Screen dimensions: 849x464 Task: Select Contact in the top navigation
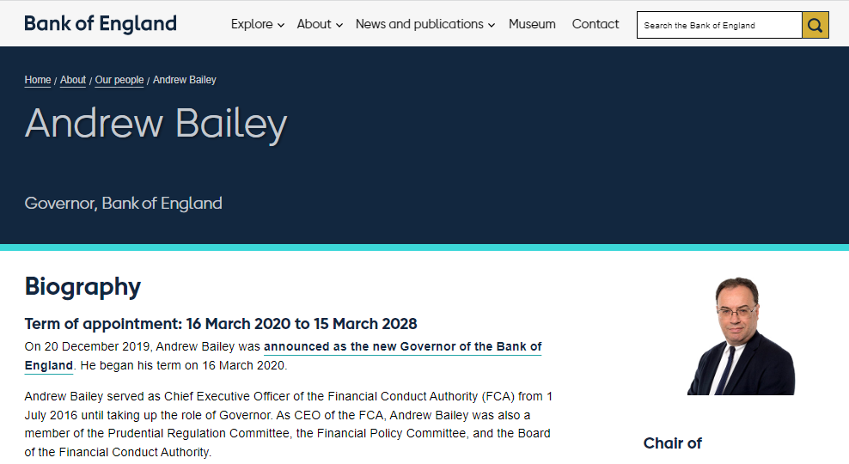coord(596,24)
